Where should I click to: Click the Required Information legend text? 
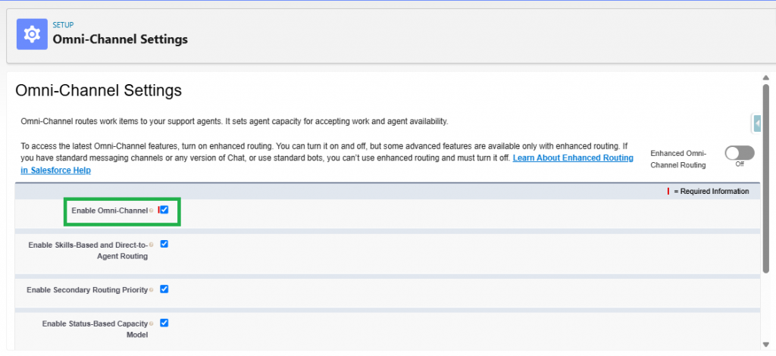click(x=712, y=192)
